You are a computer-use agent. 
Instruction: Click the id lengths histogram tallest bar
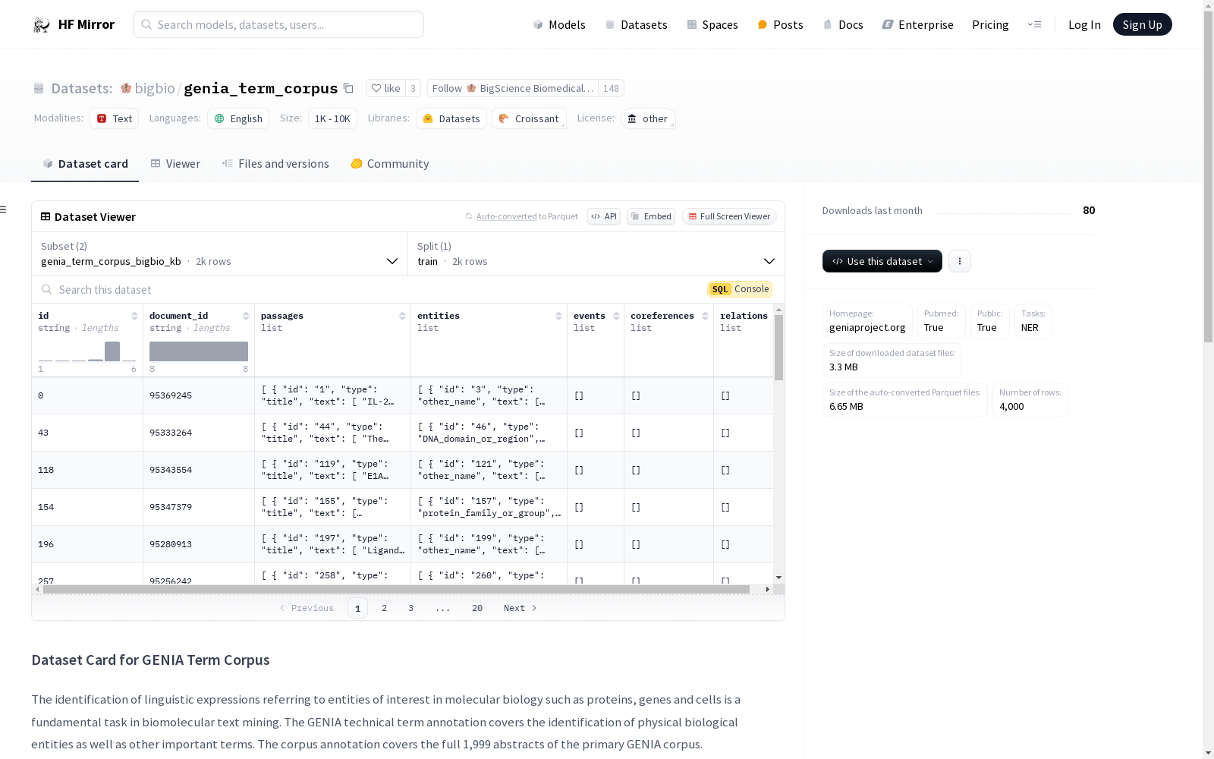coord(112,351)
